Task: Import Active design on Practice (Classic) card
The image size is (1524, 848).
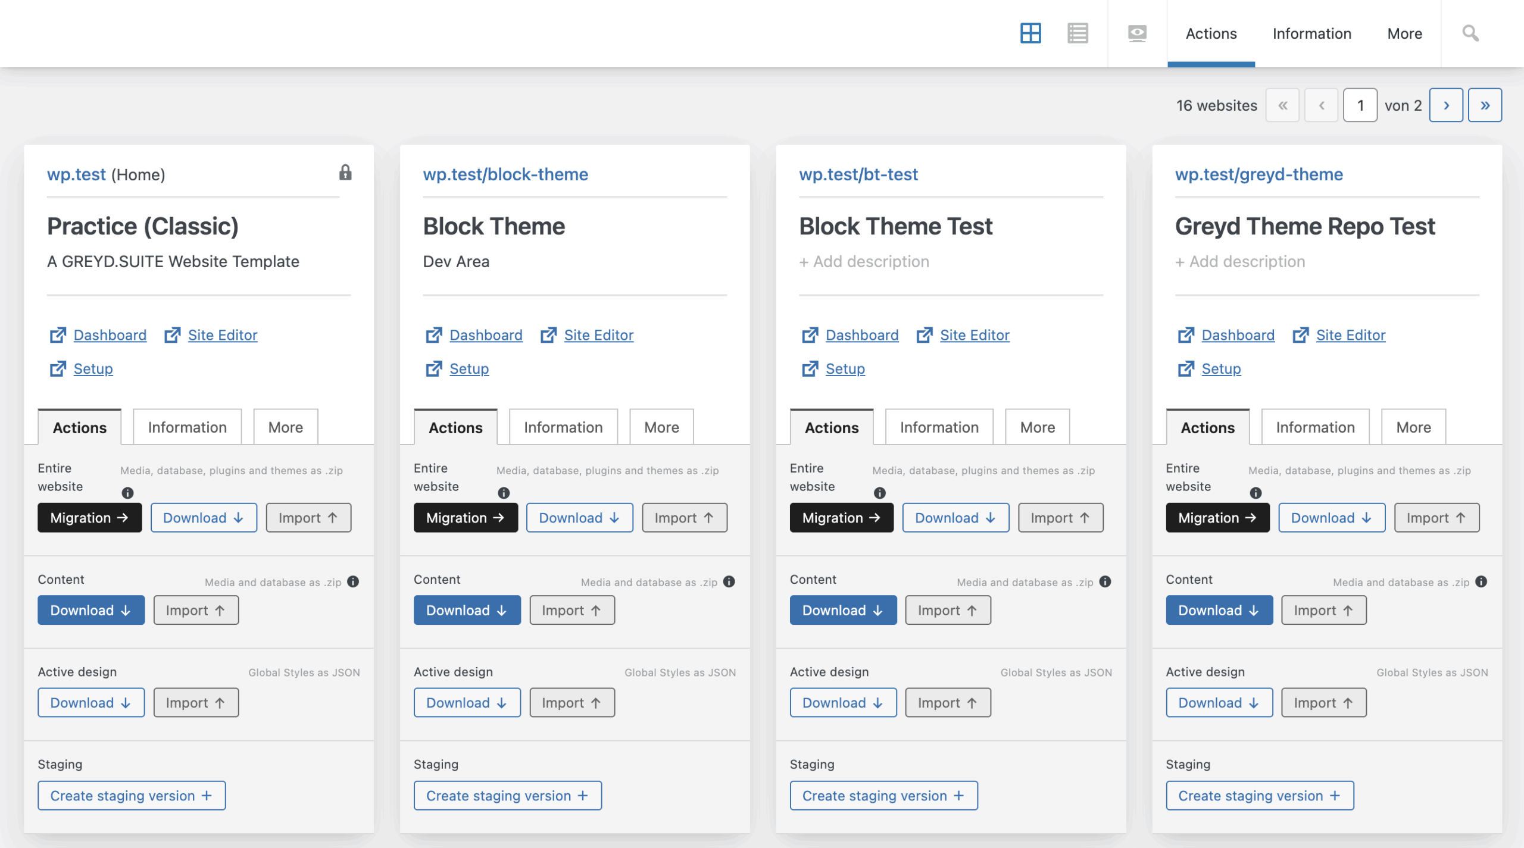Action: click(196, 703)
